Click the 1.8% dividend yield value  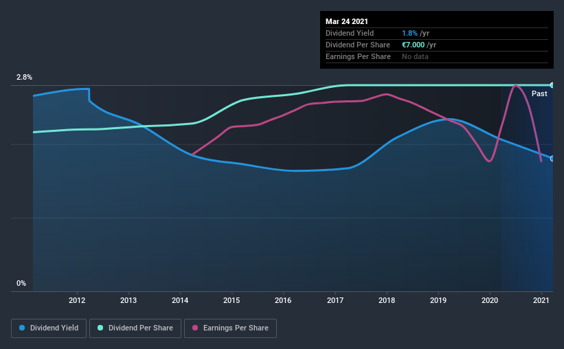tap(409, 34)
